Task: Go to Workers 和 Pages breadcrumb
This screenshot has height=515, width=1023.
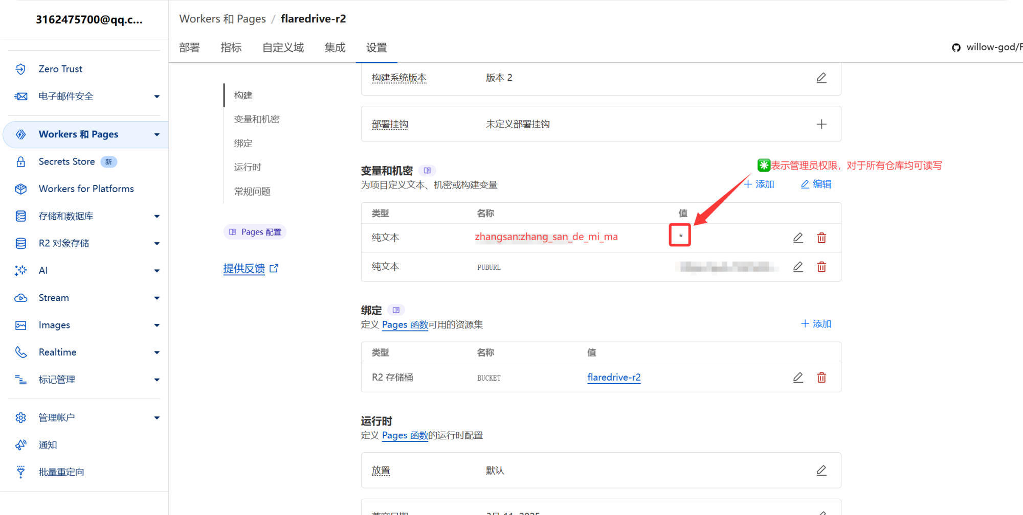Action: (223, 19)
